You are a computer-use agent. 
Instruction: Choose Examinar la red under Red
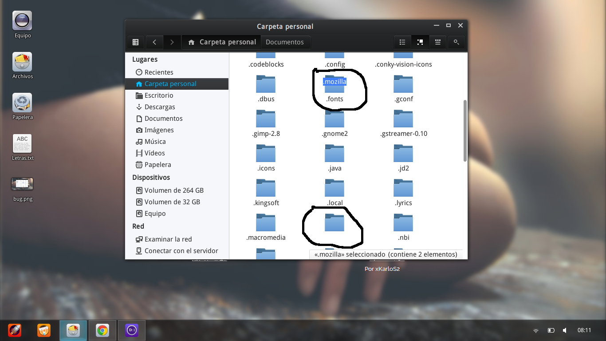click(x=168, y=239)
